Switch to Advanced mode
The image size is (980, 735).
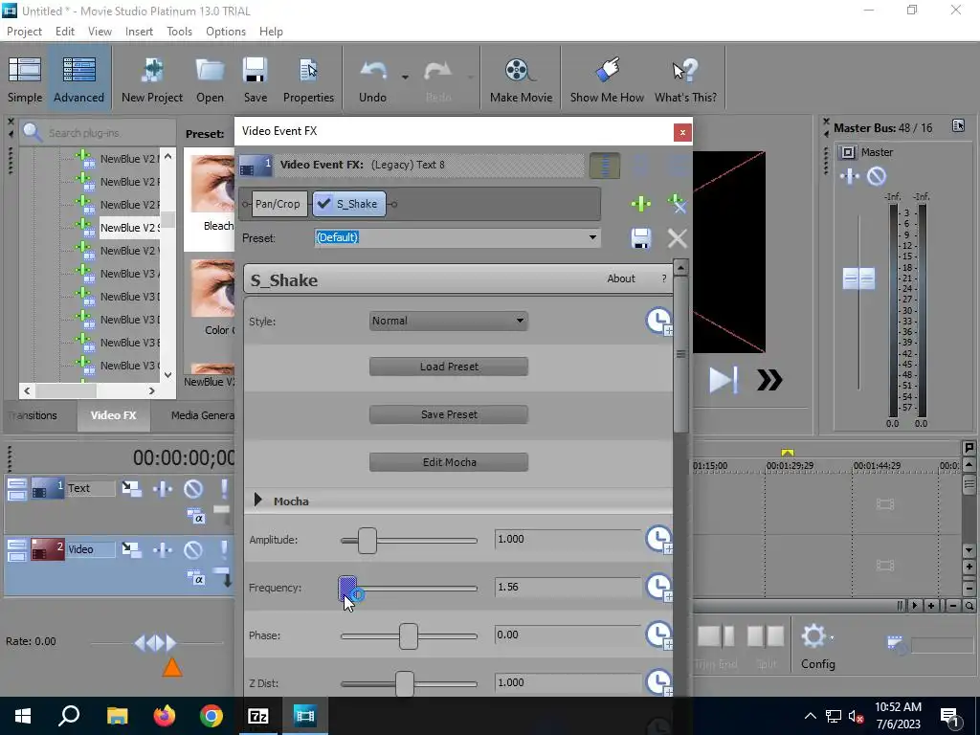tap(78, 78)
